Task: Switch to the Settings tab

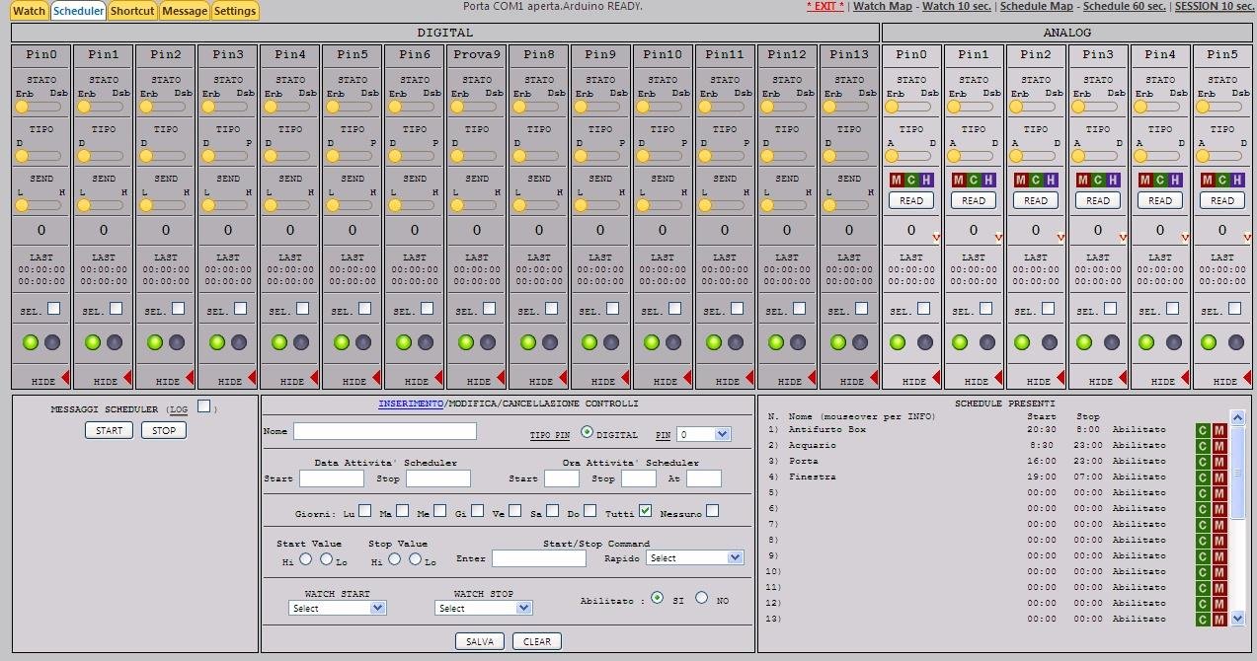Action: [234, 11]
